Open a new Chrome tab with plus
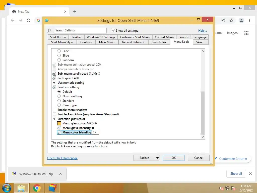257x193 pixels. (75, 12)
